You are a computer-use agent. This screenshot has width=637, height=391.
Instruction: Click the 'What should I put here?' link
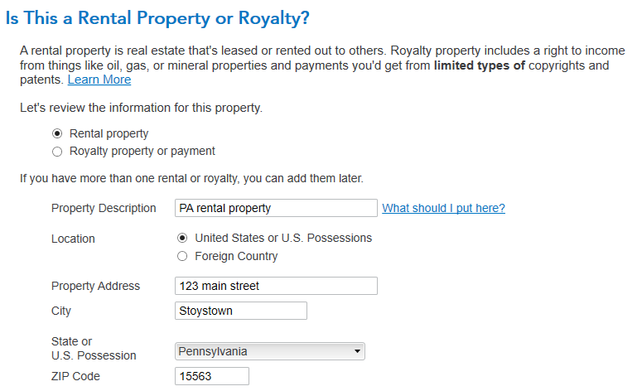[443, 208]
